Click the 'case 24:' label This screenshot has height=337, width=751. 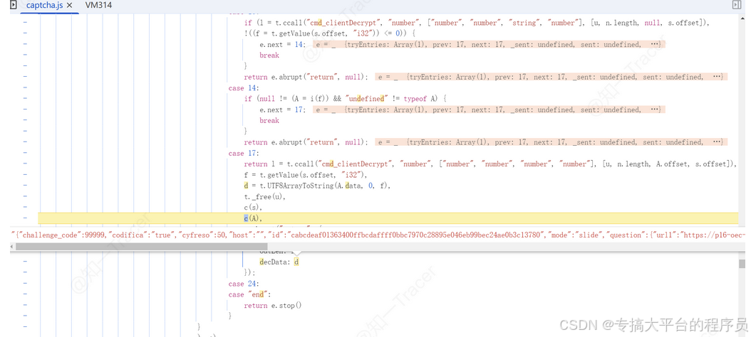[x=244, y=284]
